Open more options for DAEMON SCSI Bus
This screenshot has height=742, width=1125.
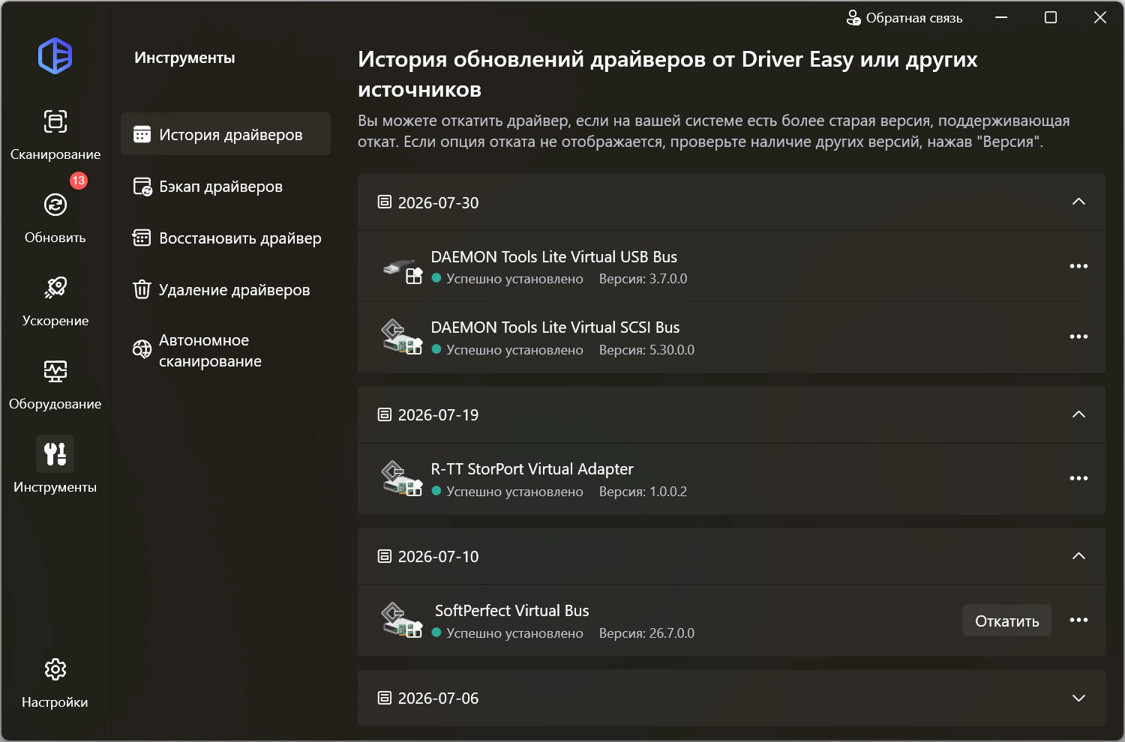(x=1078, y=337)
